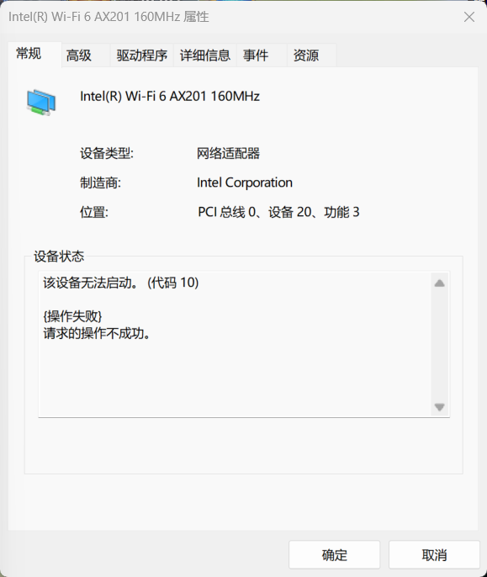
Task: Close the properties dialog window
Action: (x=469, y=17)
